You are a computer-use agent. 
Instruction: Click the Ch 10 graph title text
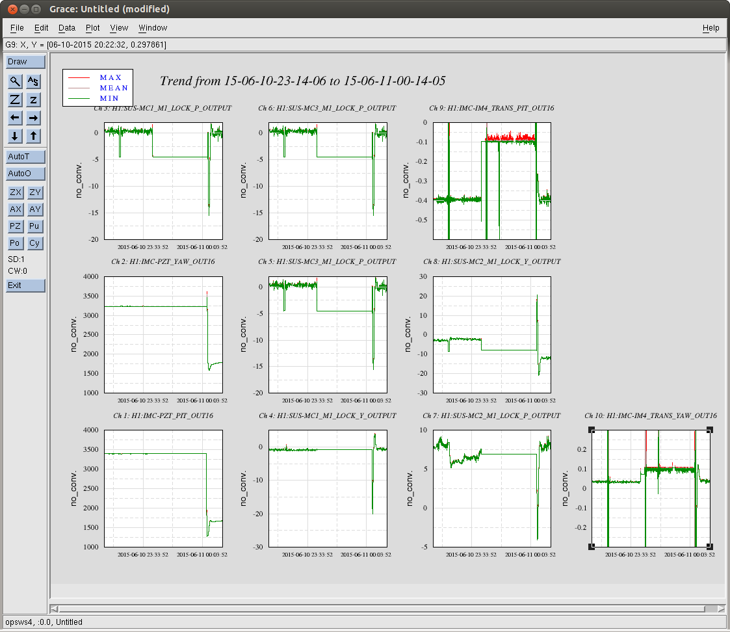click(651, 415)
